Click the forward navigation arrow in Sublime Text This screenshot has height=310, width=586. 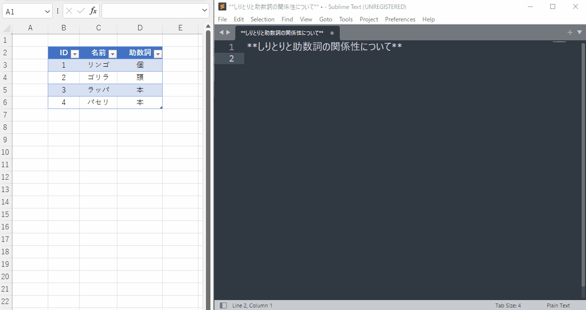point(228,32)
